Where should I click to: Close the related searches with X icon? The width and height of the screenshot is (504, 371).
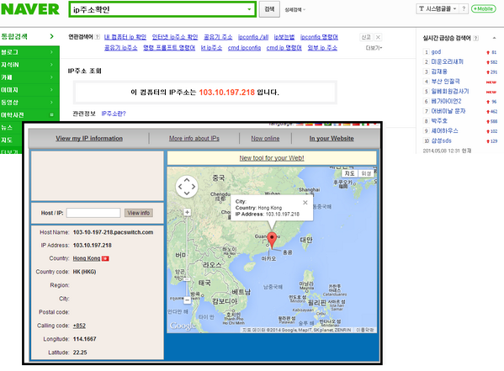tap(378, 37)
